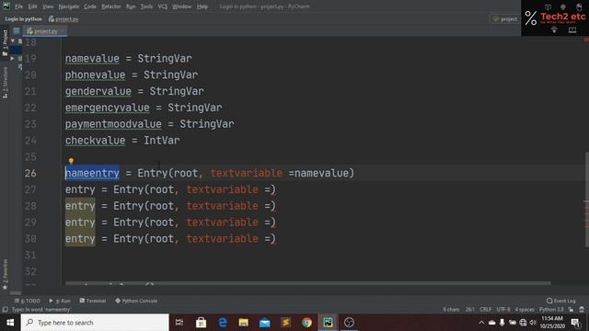
Task: Show hidden system tray icons
Action: tap(481, 323)
